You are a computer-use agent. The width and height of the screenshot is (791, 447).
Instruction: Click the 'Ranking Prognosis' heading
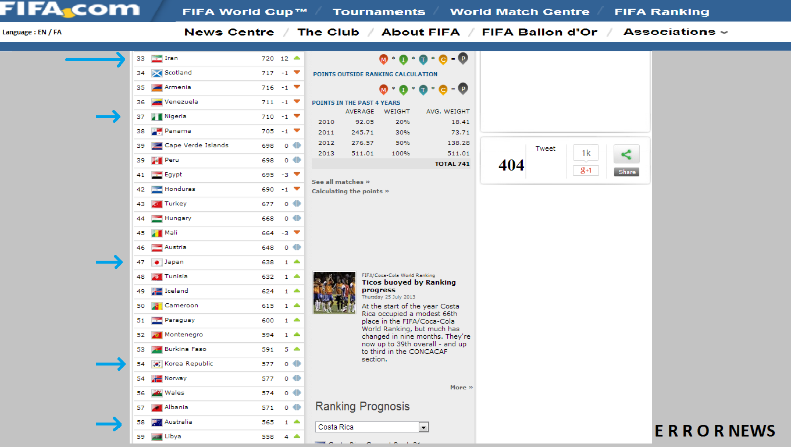pos(362,407)
